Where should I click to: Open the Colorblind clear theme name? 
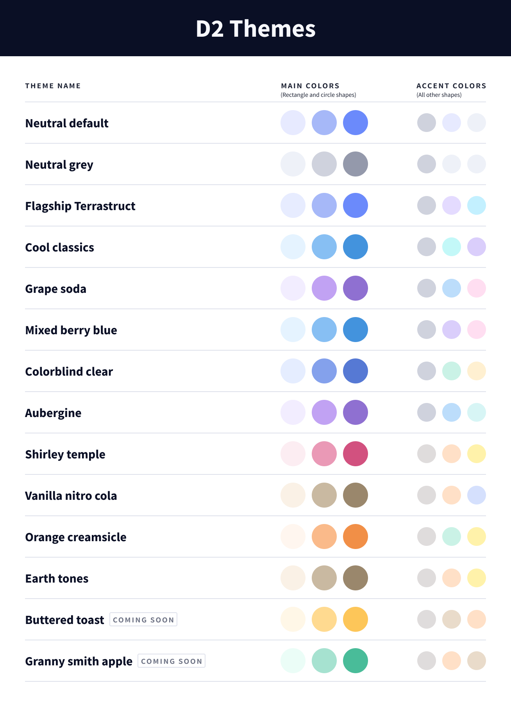(69, 372)
